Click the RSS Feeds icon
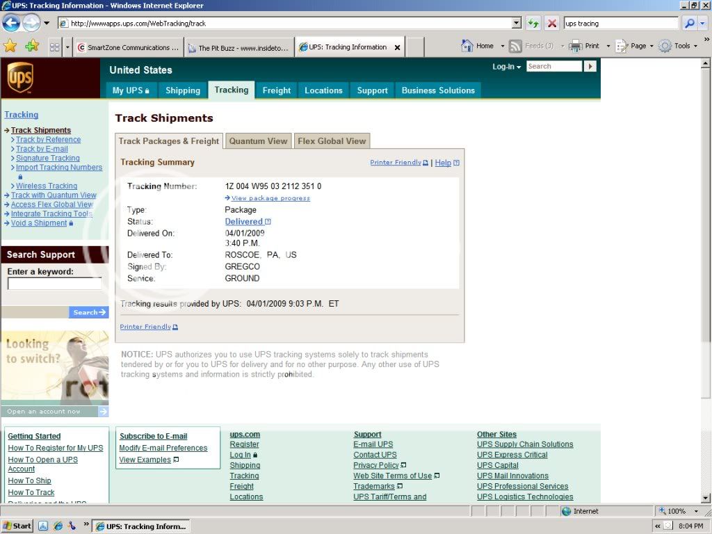The height and width of the screenshot is (534, 712). point(515,46)
